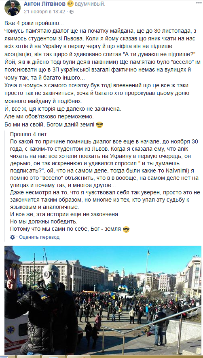
Task: Click the third taskbar button at bottom
Action: pyautogui.click(x=54, y=356)
